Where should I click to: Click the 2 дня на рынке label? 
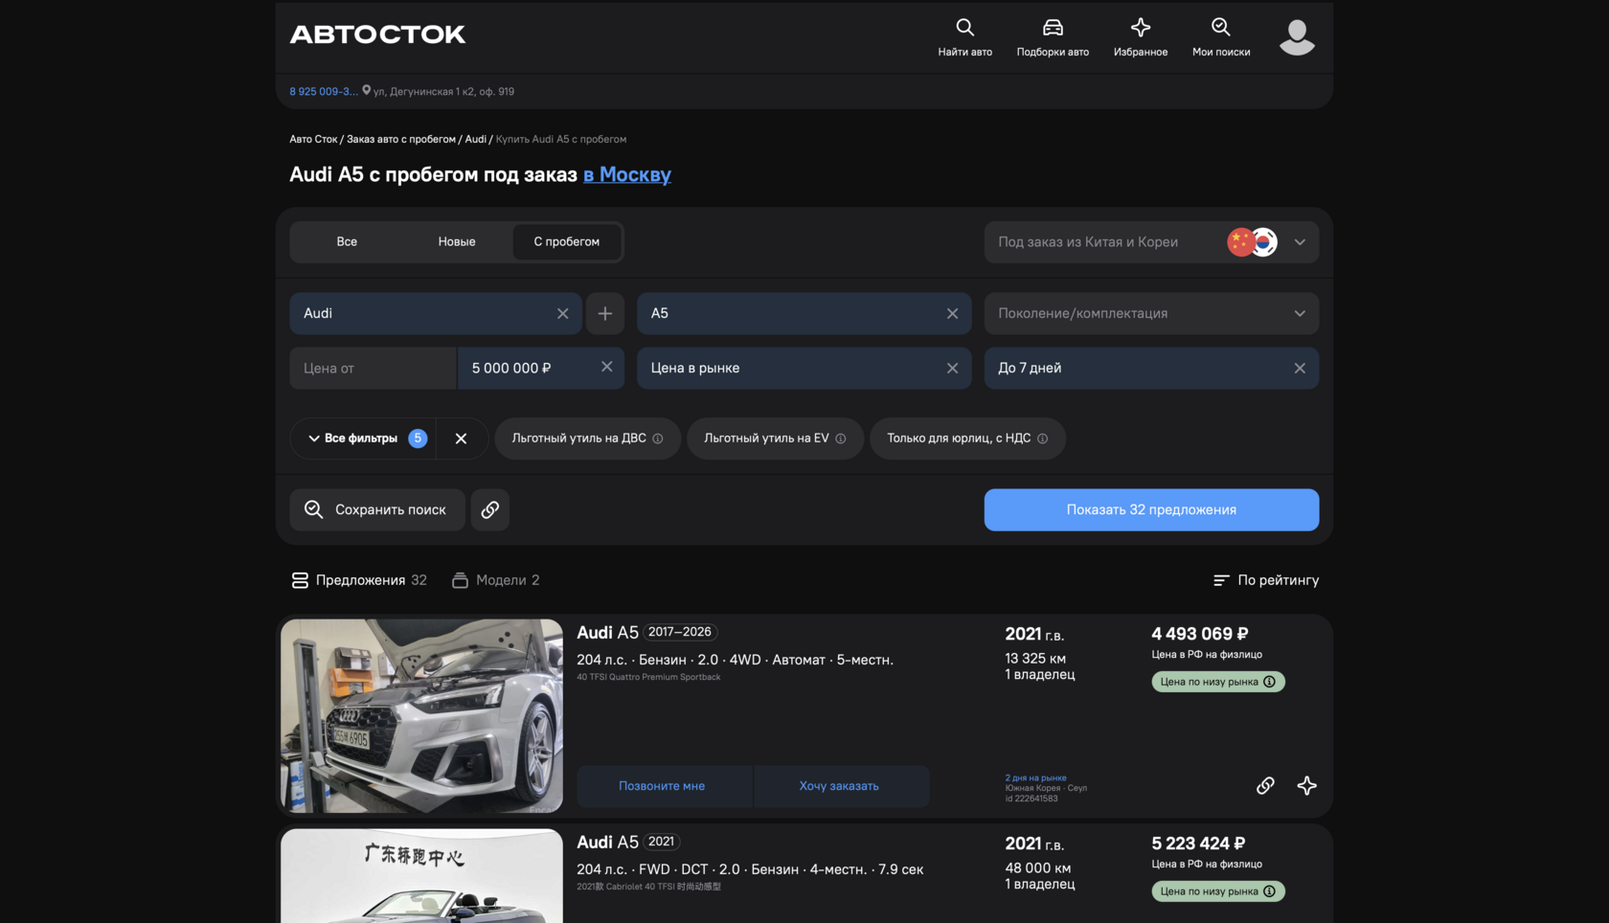tap(1035, 778)
